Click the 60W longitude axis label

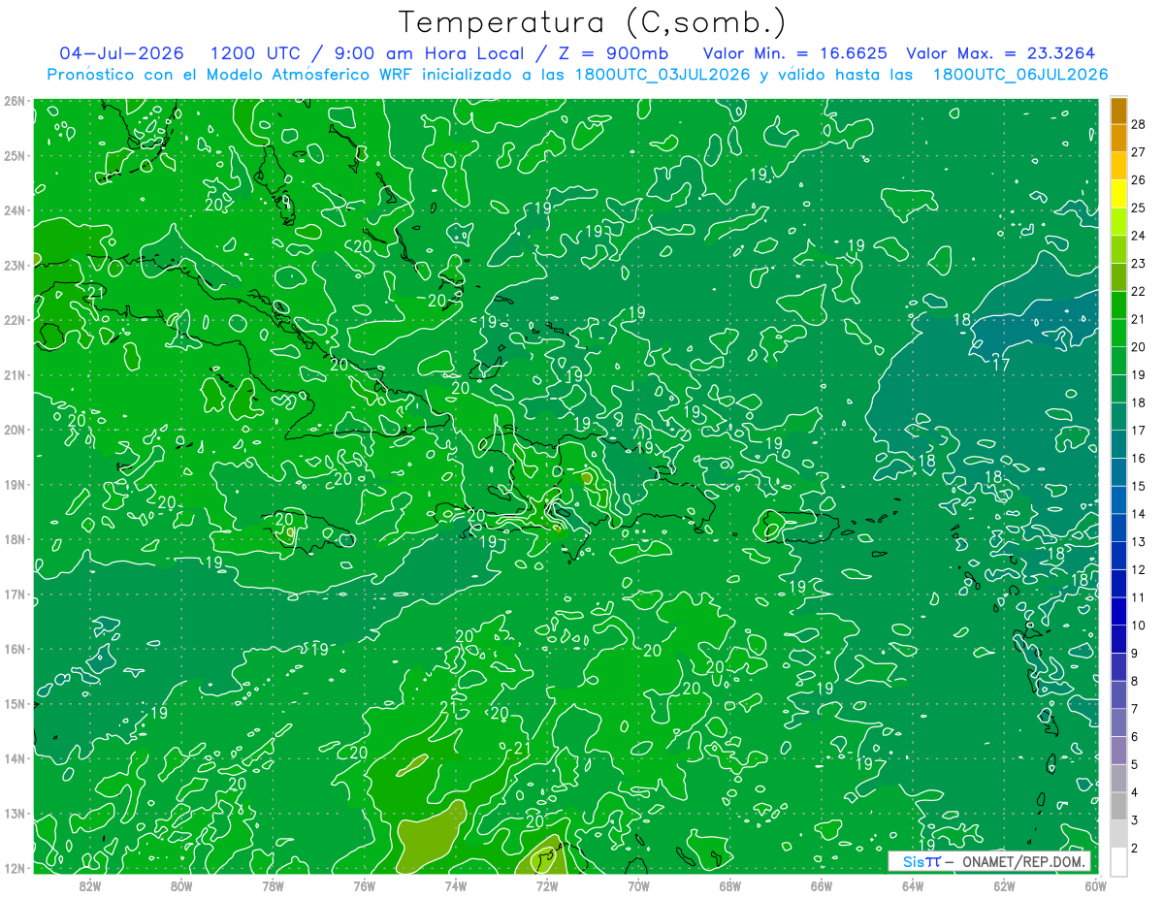click(x=1095, y=884)
